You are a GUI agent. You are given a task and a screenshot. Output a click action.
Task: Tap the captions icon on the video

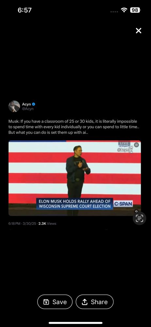coord(136,145)
